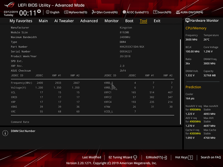The image size is (223, 167).
Task: Select the Tool tab
Action: pos(143,21)
